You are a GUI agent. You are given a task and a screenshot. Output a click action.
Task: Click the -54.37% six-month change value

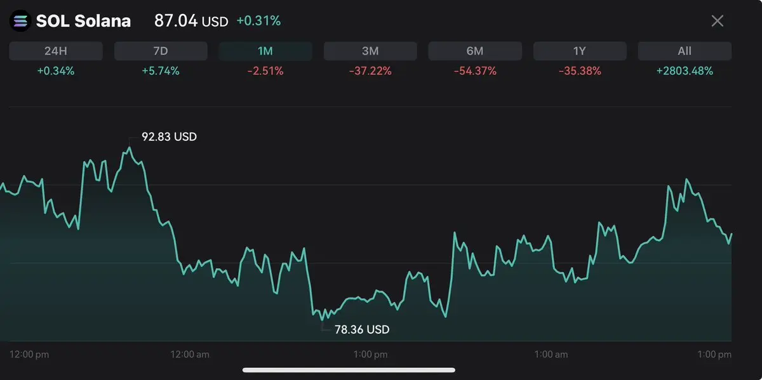[x=475, y=71]
